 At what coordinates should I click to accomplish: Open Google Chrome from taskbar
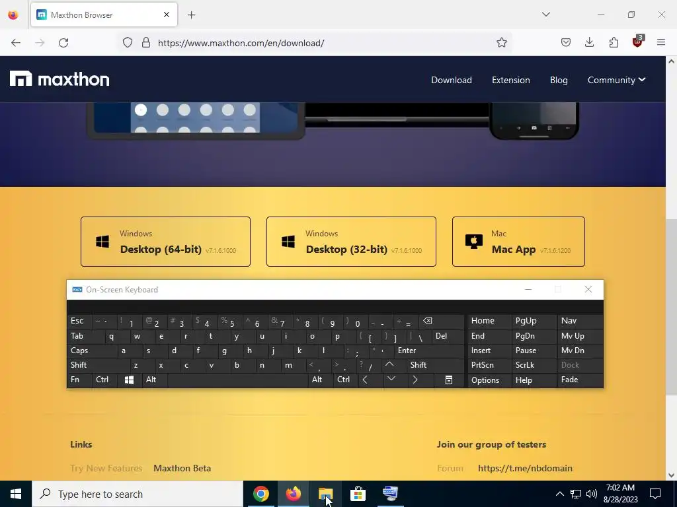click(260, 494)
